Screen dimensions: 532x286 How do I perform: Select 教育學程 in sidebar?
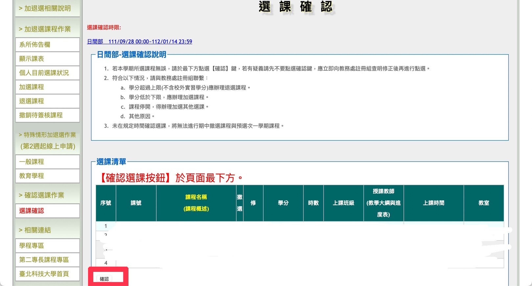pos(48,176)
